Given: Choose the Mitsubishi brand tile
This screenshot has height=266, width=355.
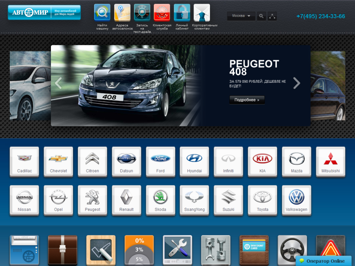Looking at the screenshot, I should coord(331,161).
